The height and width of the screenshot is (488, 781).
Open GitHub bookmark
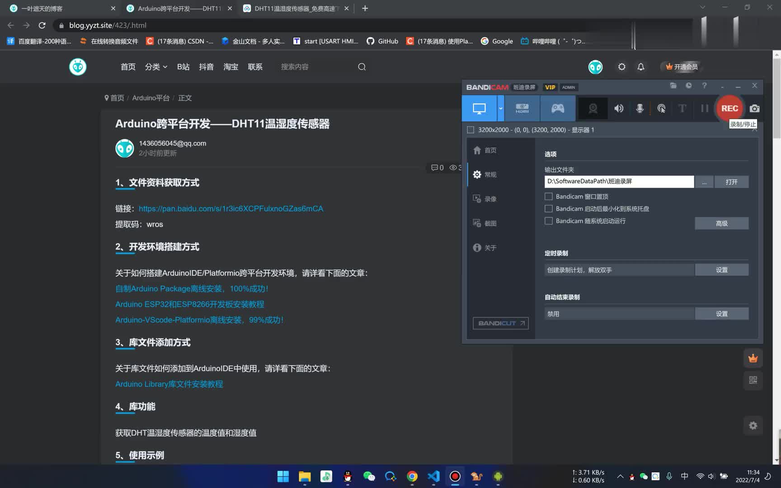(x=382, y=41)
